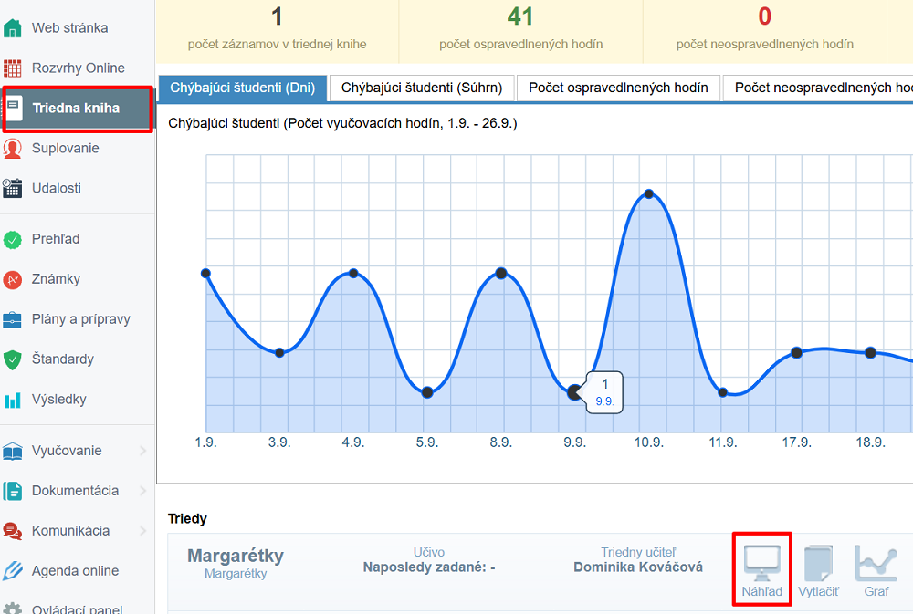Click the Známky red grade icon
Image resolution: width=913 pixels, height=614 pixels.
click(x=13, y=279)
